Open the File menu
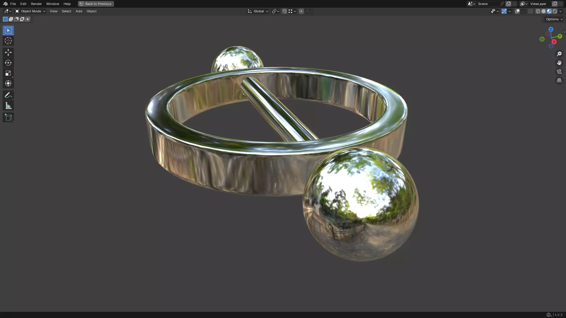Image resolution: width=566 pixels, height=318 pixels. (13, 4)
